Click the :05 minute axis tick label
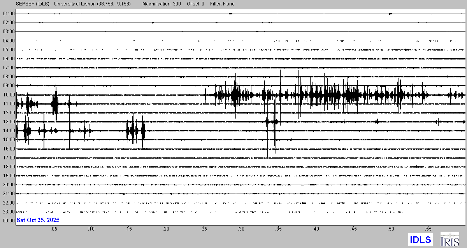The image size is (467, 248). (54, 229)
